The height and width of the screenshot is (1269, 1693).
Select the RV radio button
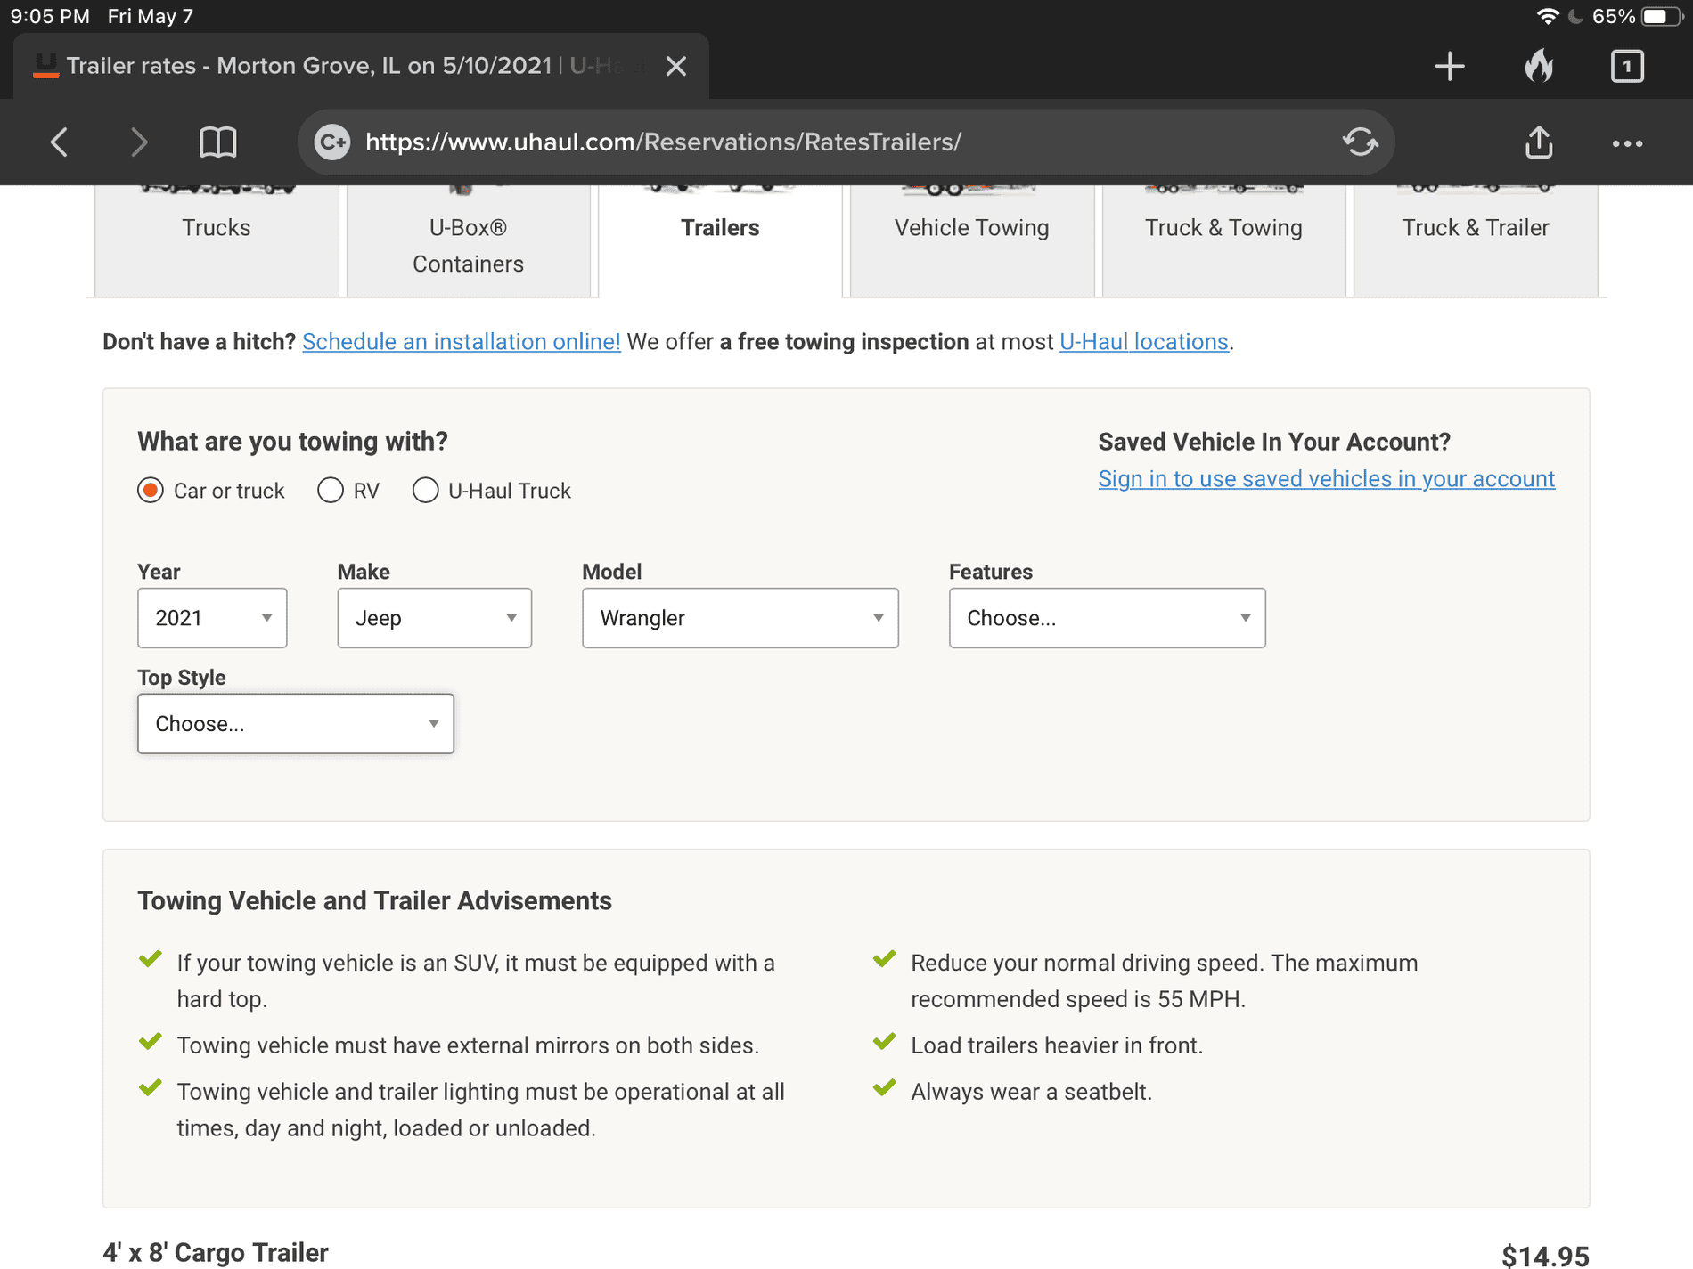[331, 491]
